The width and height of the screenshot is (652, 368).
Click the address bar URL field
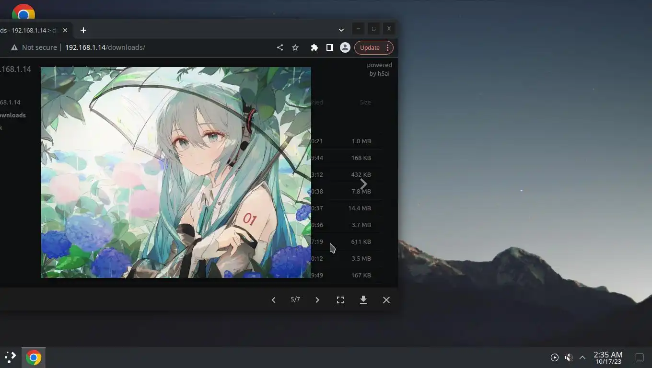point(105,47)
